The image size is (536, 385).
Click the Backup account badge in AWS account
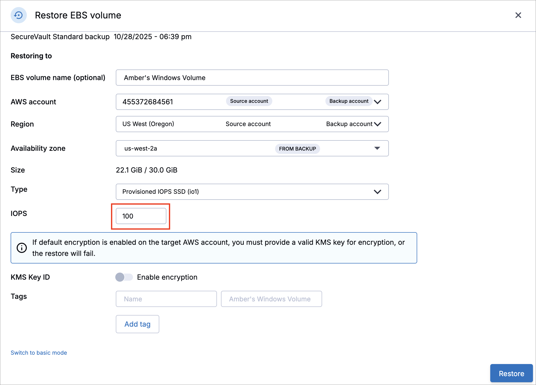(x=349, y=101)
